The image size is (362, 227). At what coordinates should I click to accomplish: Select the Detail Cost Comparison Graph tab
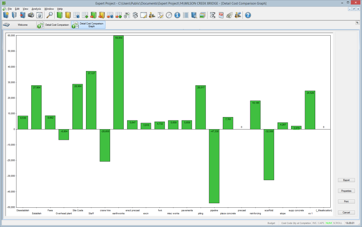pyautogui.click(x=88, y=25)
